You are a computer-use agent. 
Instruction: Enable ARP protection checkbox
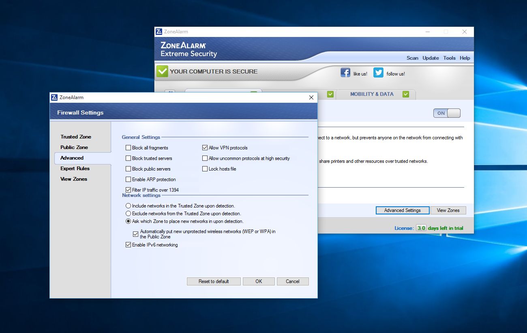(x=128, y=179)
